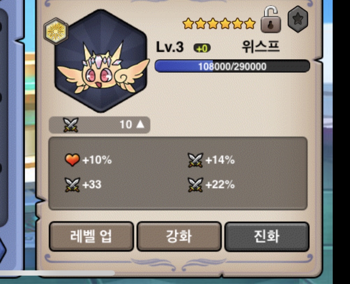Image resolution: width=350 pixels, height=284 pixels.
Task: Click the swords icon next to +22%
Action: (x=196, y=185)
